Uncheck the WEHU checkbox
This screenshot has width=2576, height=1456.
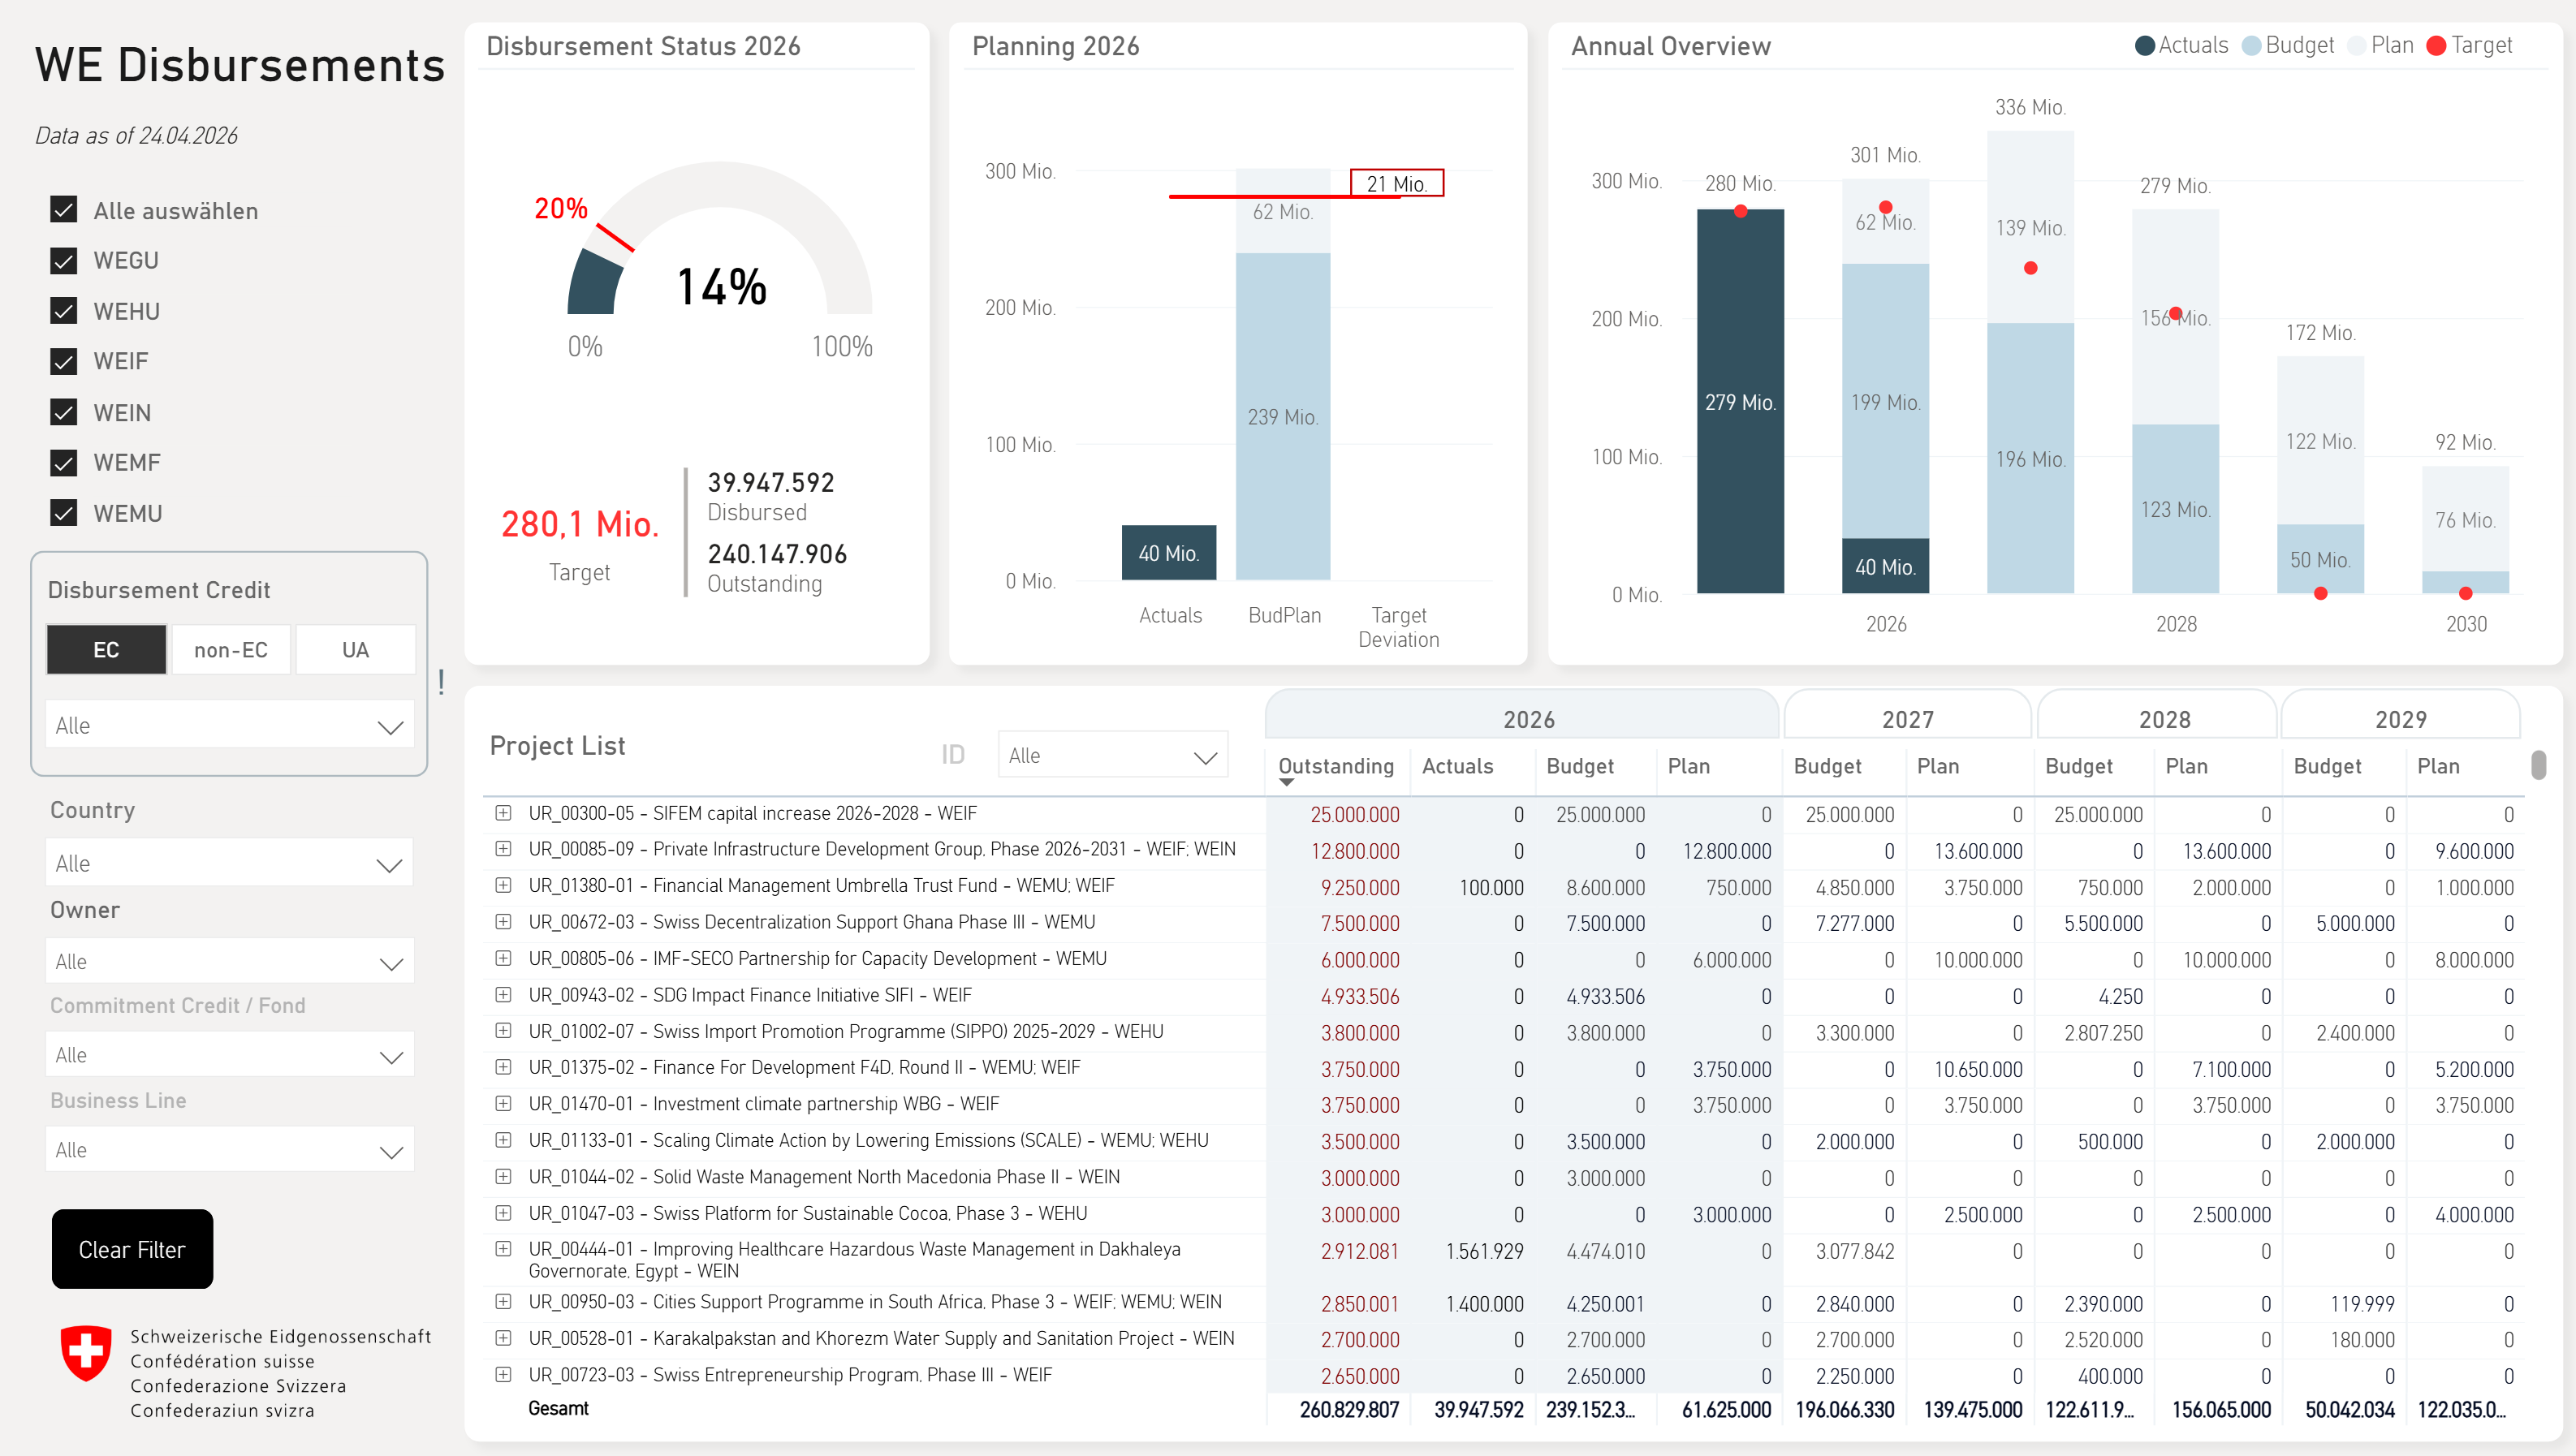[63, 311]
